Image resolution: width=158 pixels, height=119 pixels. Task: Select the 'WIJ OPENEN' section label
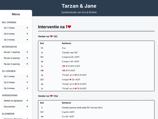pyautogui.click(x=9, y=22)
